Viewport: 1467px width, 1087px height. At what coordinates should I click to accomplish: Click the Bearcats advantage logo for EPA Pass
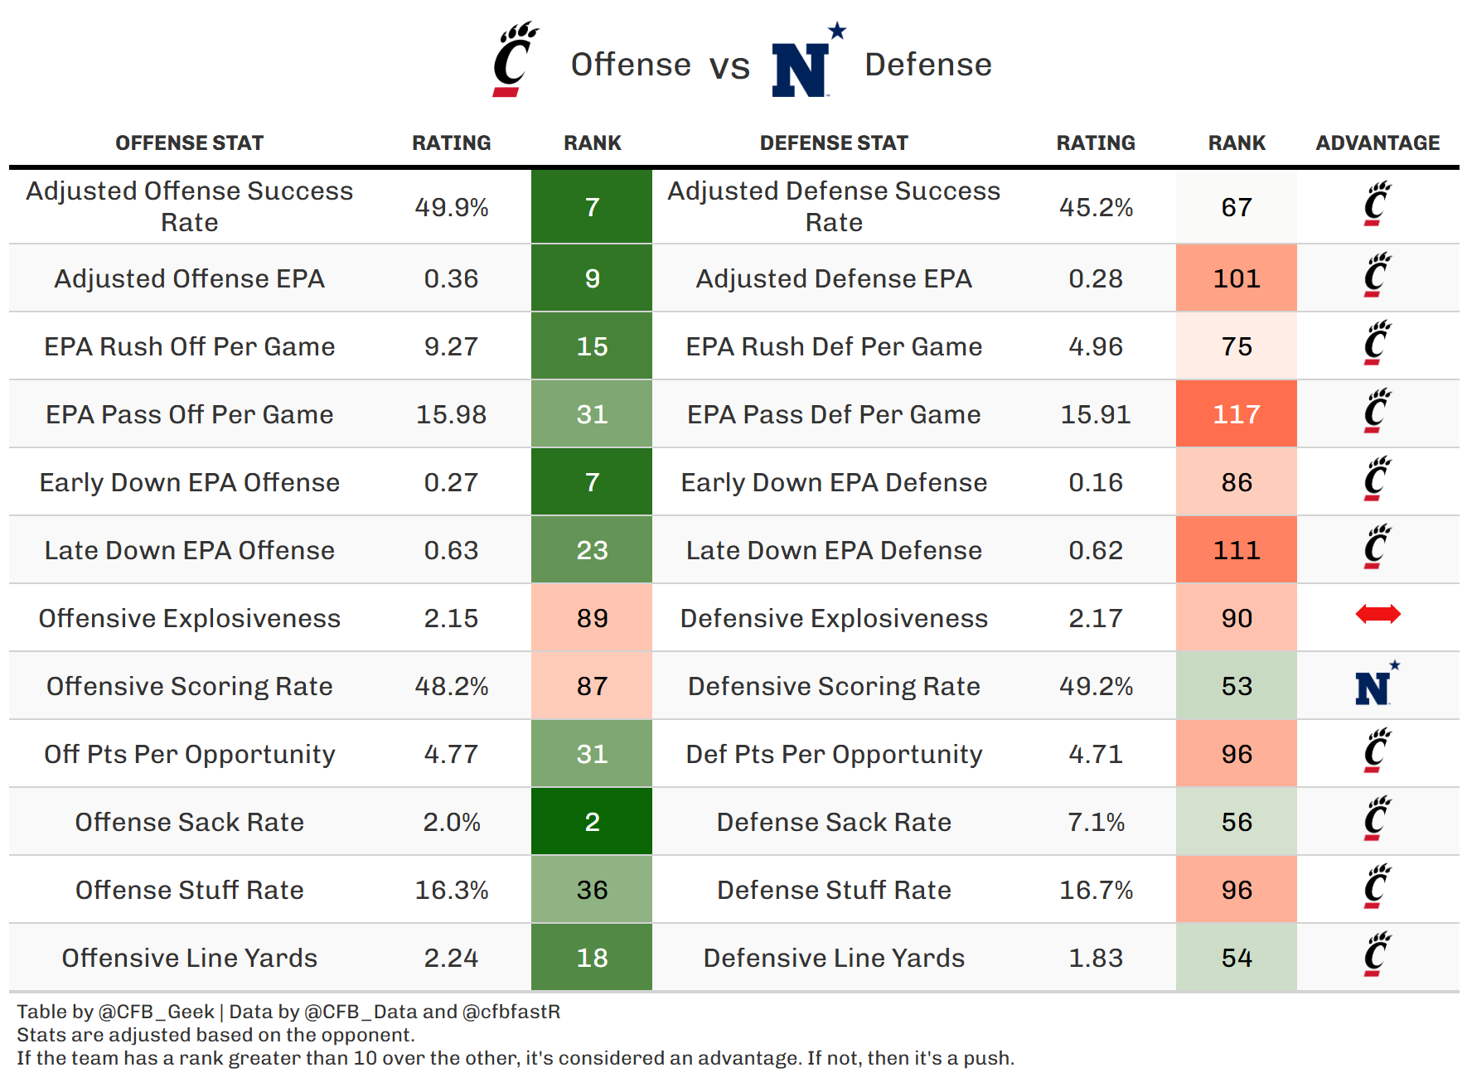(x=1377, y=412)
